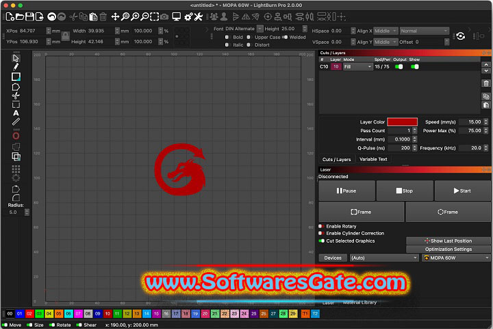
Task: Switch to the Cuts / Layers tab
Action: pos(336,159)
